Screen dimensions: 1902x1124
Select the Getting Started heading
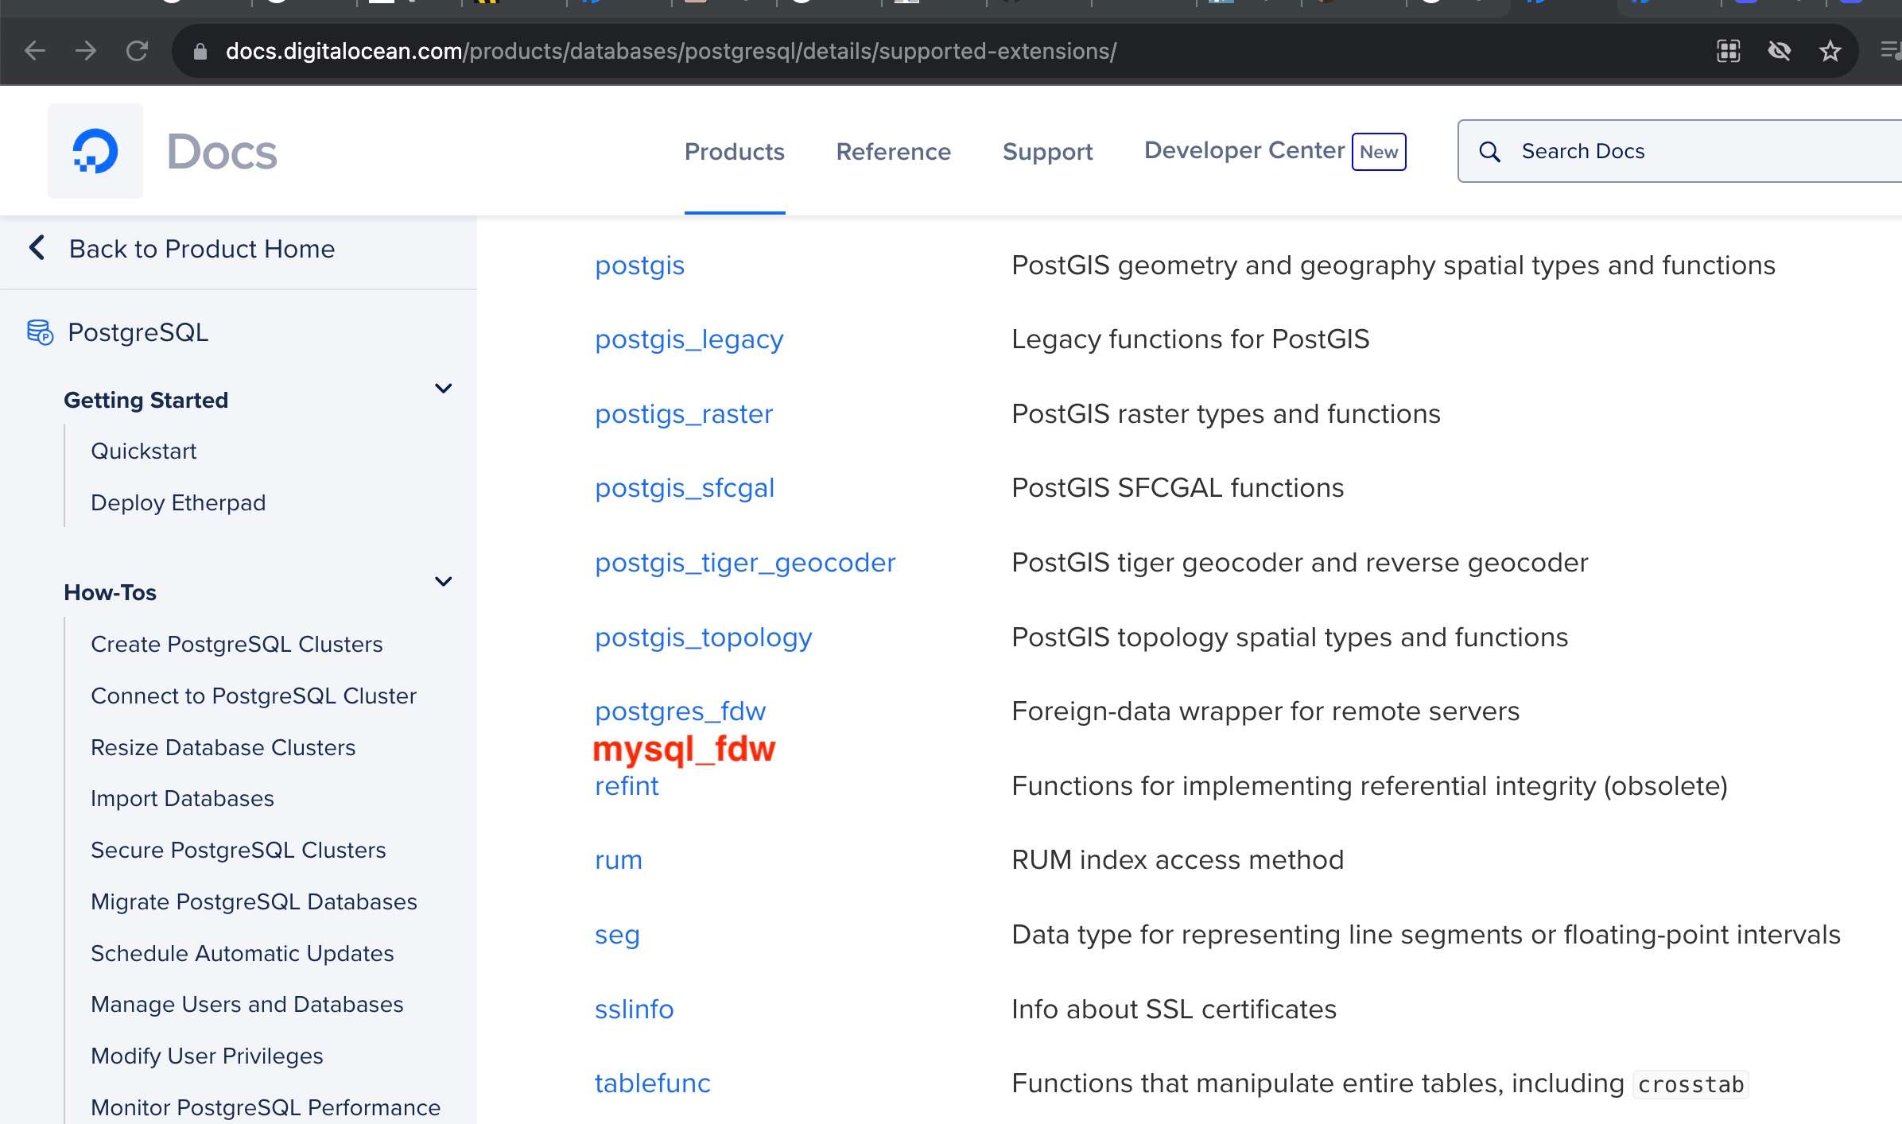point(146,400)
